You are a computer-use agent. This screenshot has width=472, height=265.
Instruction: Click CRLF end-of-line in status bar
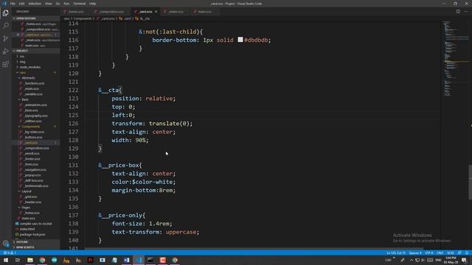click(440, 252)
